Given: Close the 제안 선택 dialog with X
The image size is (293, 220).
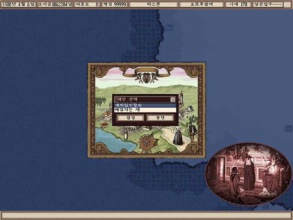Looking at the screenshot, I should point(173,100).
